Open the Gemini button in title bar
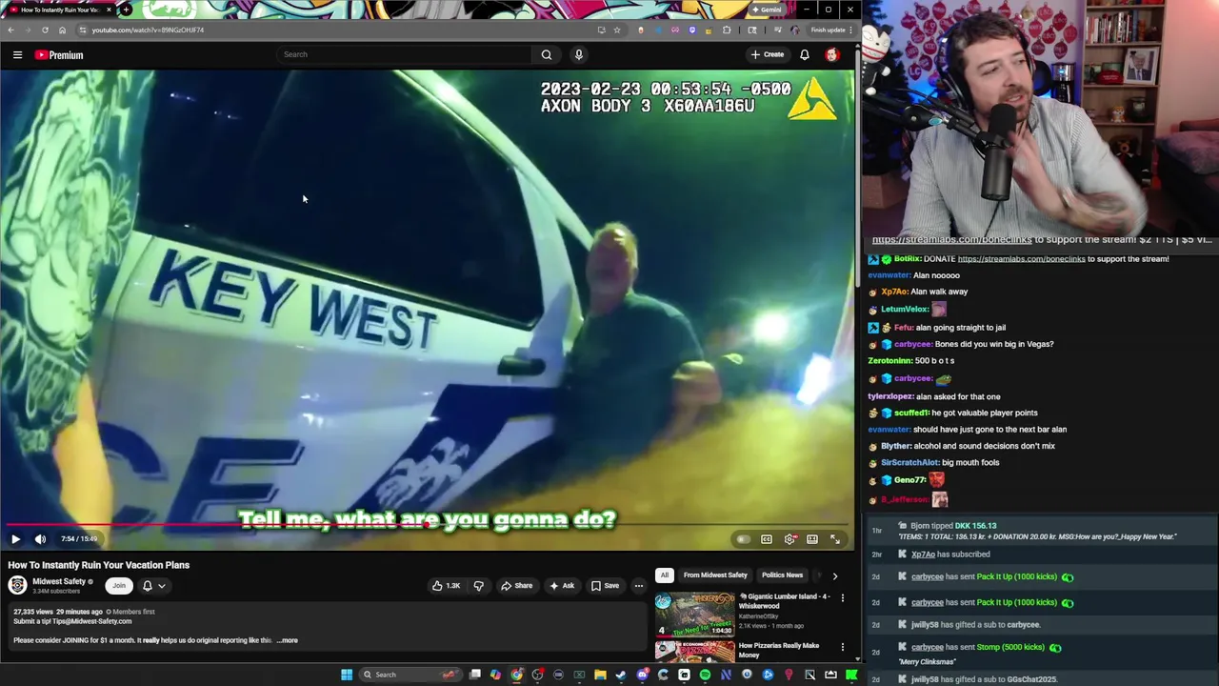Viewport: 1219px width, 686px height. 767,10
